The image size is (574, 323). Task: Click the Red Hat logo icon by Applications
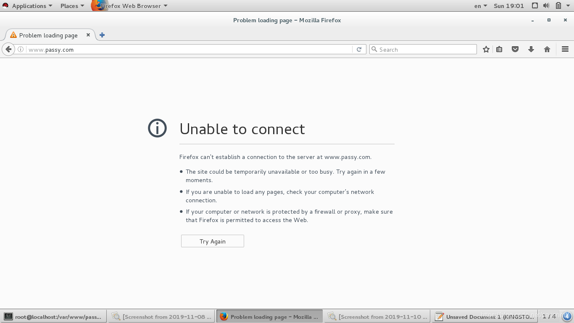(5, 5)
